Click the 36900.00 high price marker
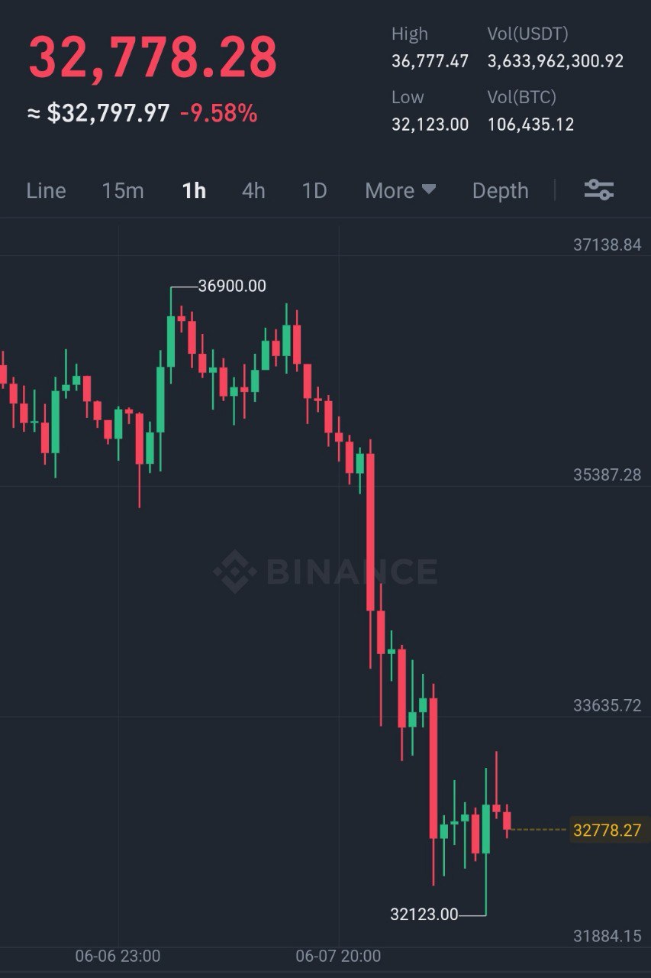Viewport: 651px width, 978px height. [232, 286]
